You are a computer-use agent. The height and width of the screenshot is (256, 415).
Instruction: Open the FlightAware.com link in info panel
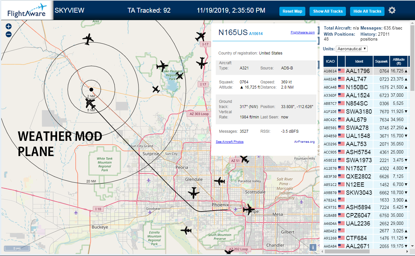tap(302, 32)
